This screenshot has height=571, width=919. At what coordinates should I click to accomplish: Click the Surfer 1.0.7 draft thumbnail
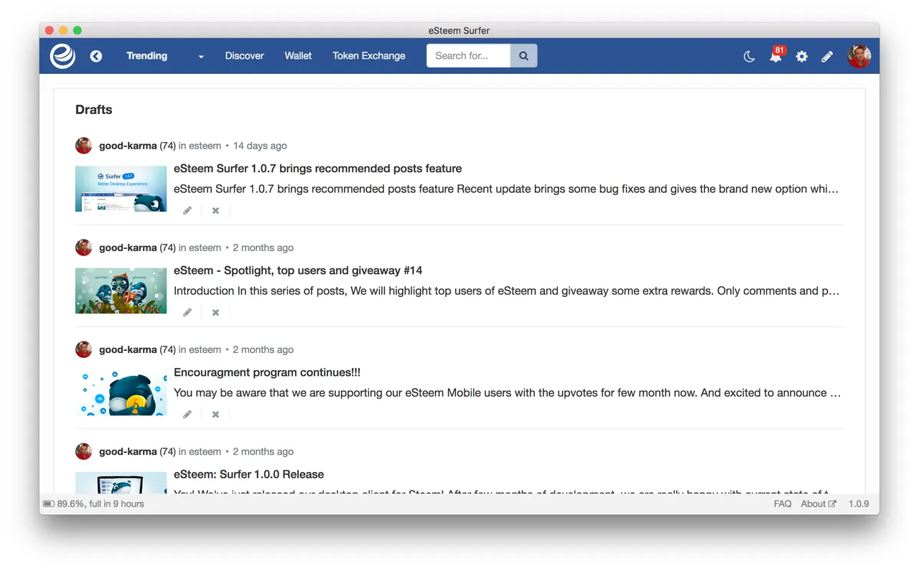[x=121, y=189]
